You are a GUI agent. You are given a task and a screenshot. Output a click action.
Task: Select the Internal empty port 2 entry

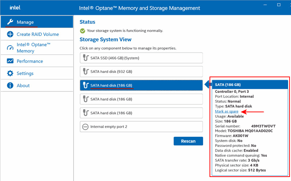pos(141,127)
